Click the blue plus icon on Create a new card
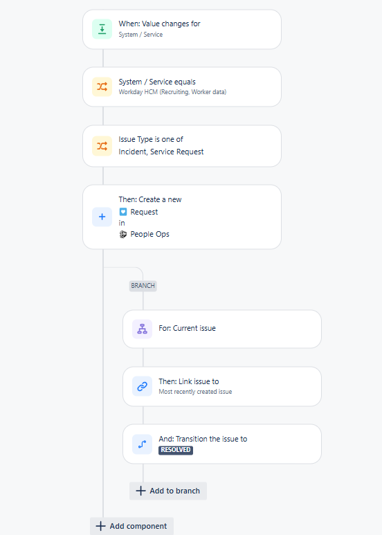Viewport: 382px width, 535px height. [102, 217]
